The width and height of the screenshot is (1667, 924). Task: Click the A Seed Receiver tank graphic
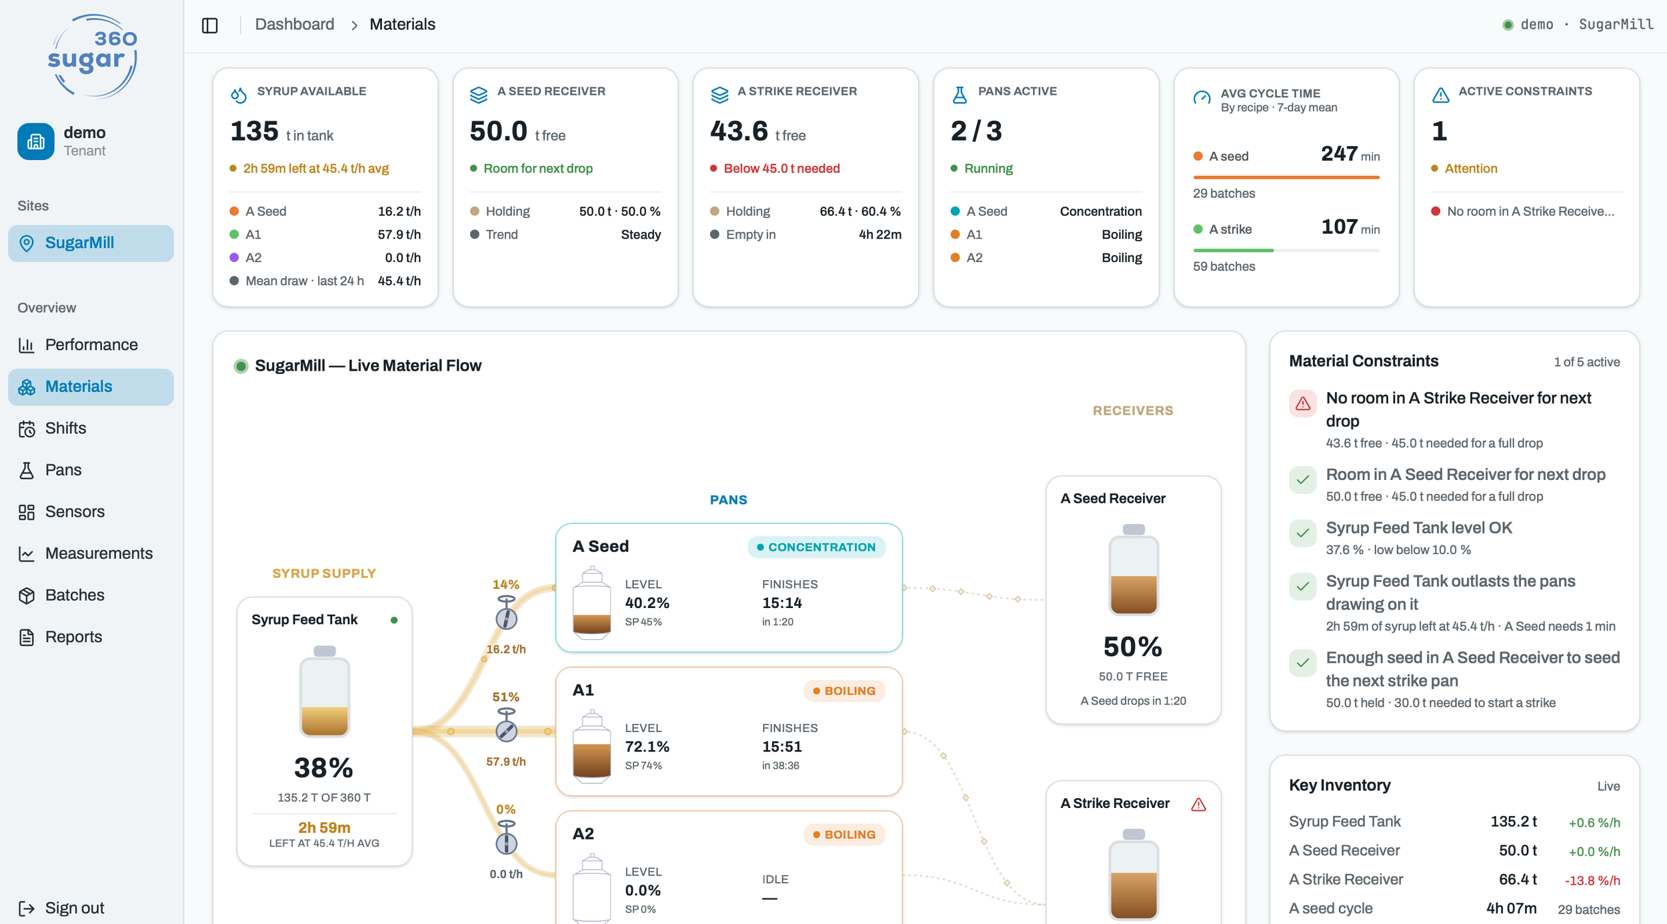(x=1133, y=569)
